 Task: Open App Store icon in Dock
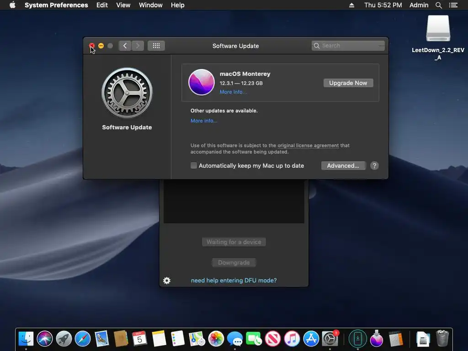tap(311, 339)
